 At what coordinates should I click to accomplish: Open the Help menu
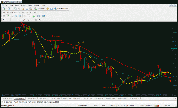43,5
